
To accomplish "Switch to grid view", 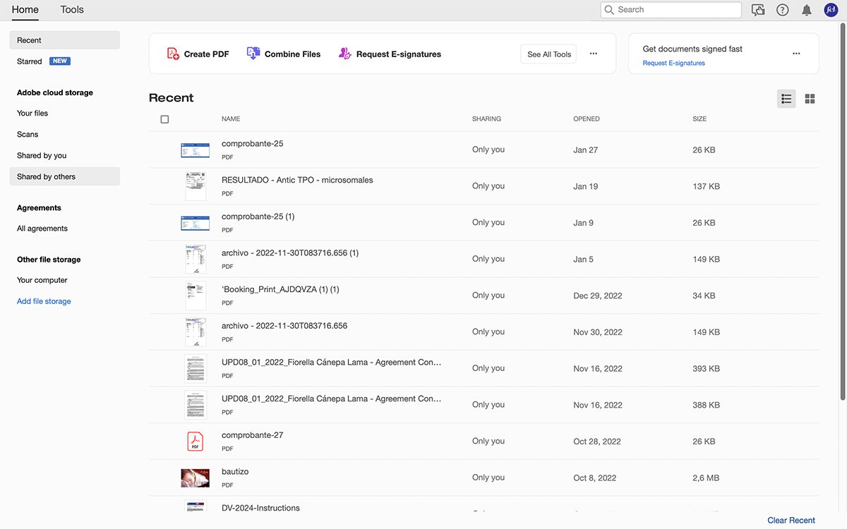I will 810,99.
